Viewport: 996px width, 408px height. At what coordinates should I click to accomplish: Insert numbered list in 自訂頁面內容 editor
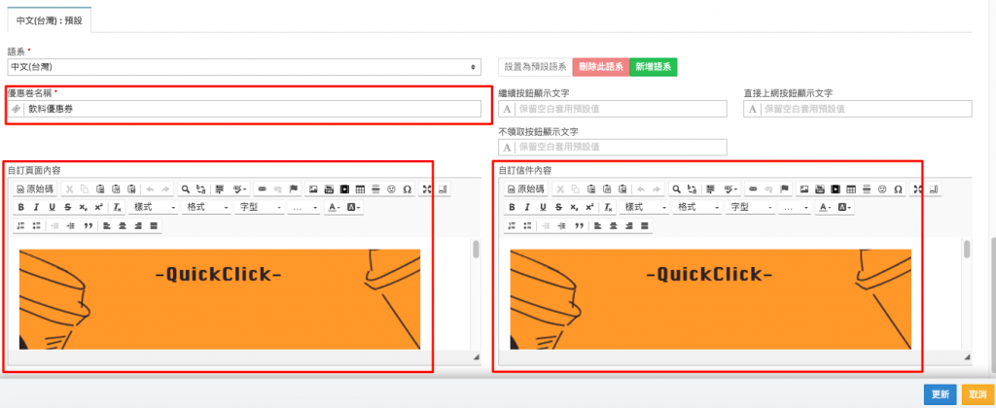[21, 225]
